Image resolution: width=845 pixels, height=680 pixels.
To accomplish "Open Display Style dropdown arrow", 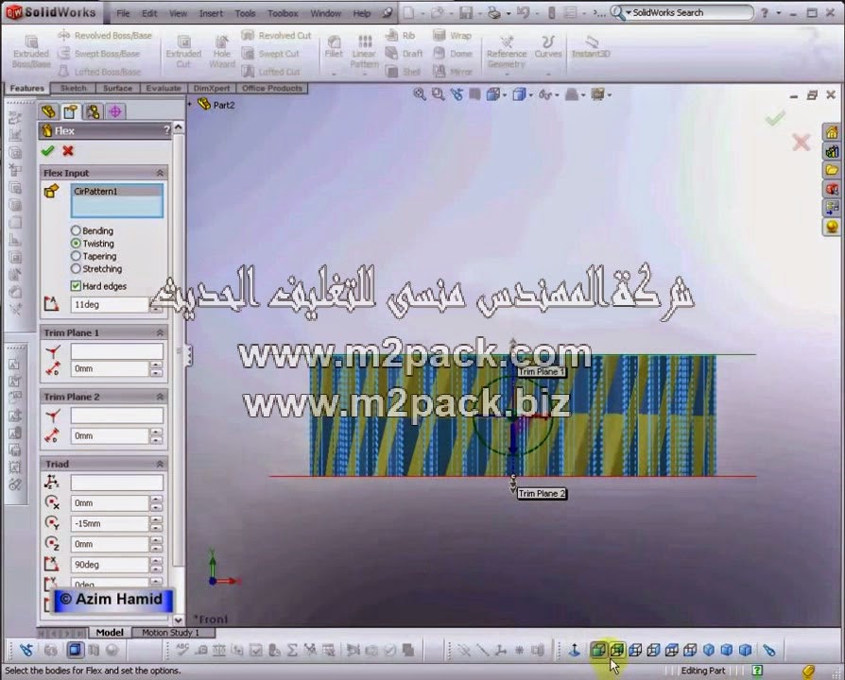I will tap(531, 95).
